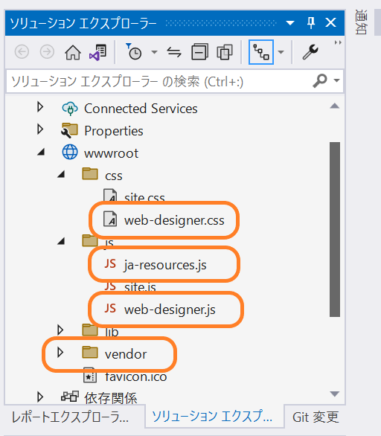381x436 pixels.
Task: Collapse the wwwroot folder
Action: pos(41,152)
